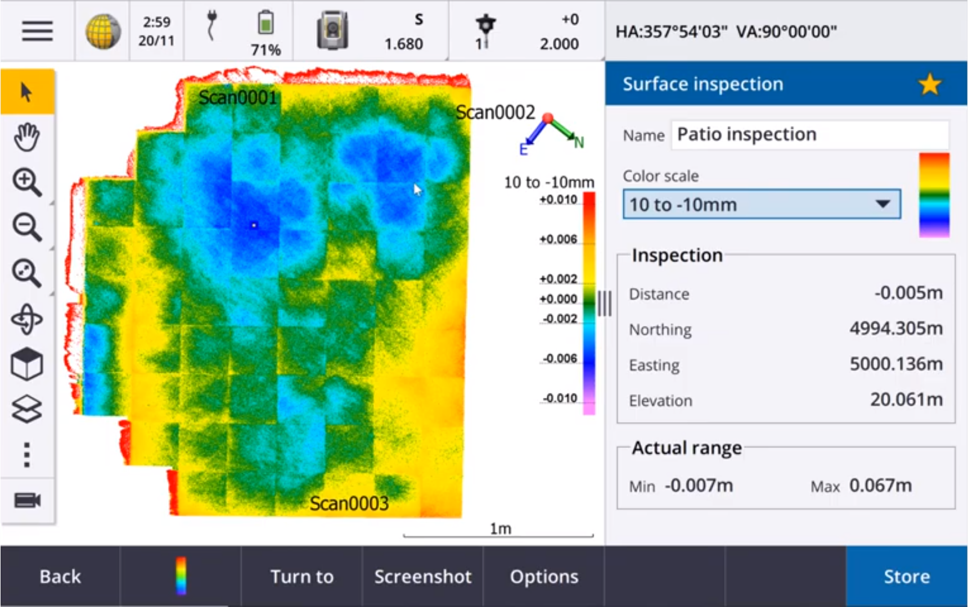Click the Turn to button
Screen dimensions: 968x607
click(301, 576)
